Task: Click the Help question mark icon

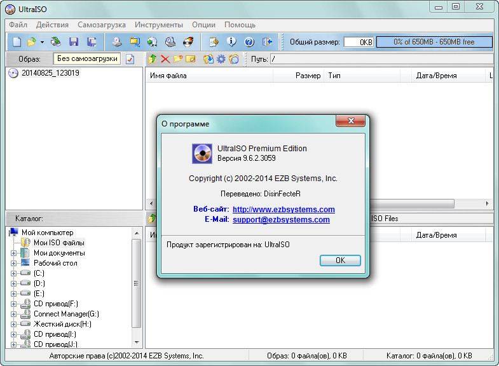Action: coord(249,42)
